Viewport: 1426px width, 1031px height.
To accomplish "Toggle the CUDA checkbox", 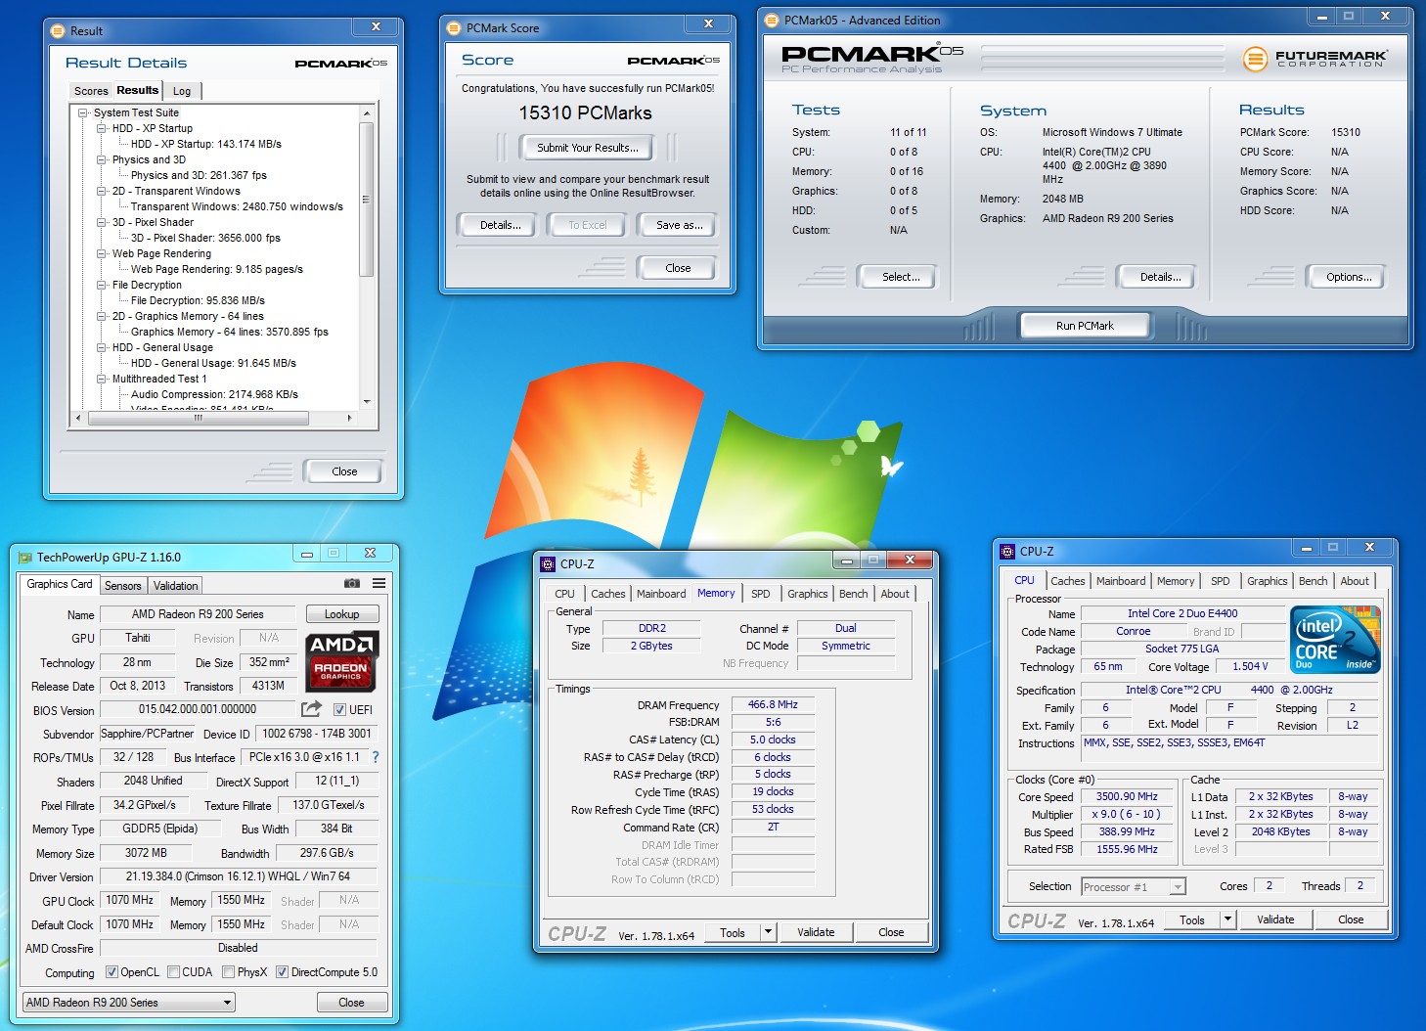I will pyautogui.click(x=173, y=972).
